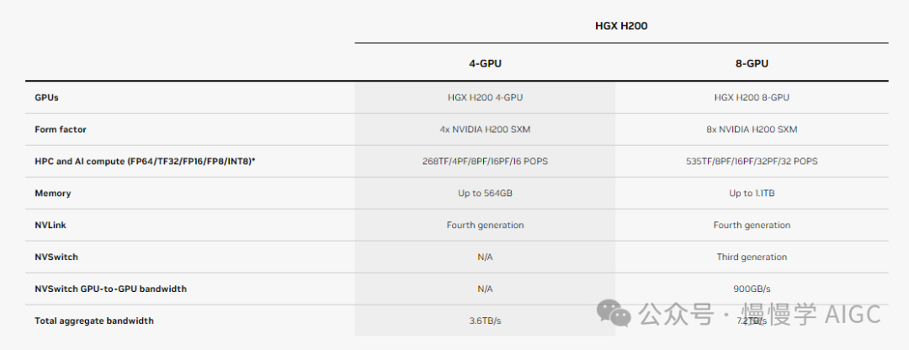Click the HGX H200 table heading
This screenshot has height=350, width=909.
click(x=621, y=26)
